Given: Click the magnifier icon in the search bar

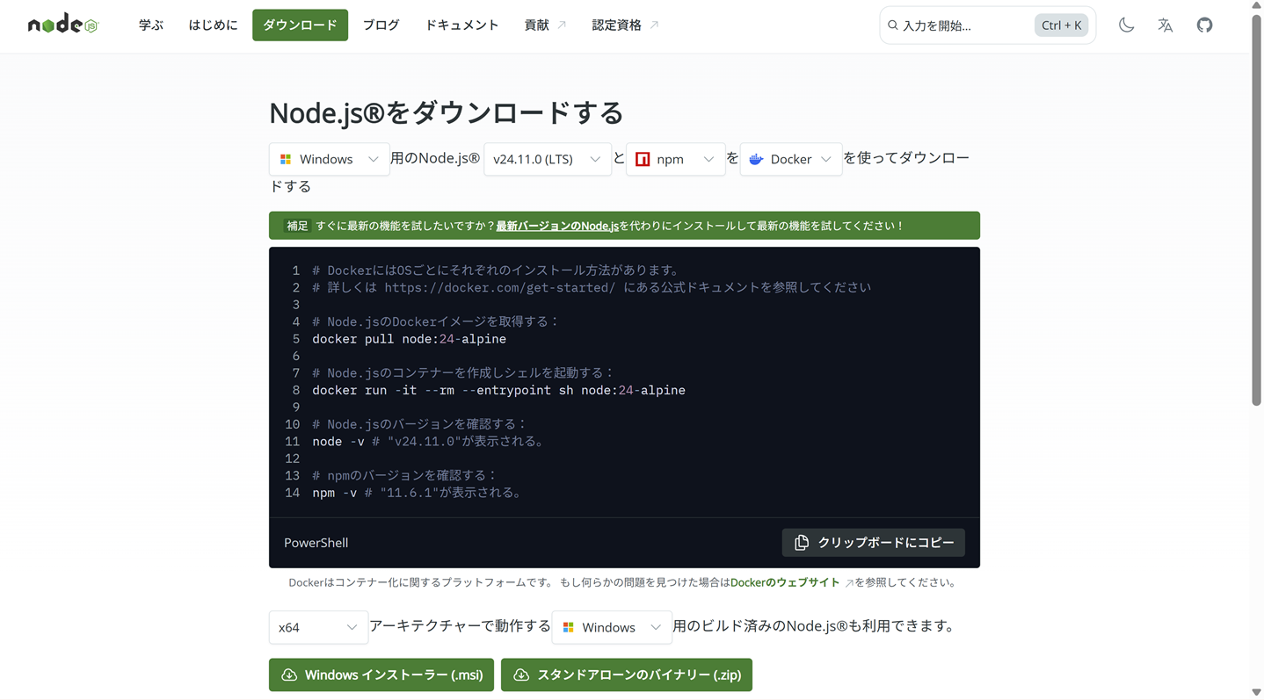Looking at the screenshot, I should click(x=891, y=25).
